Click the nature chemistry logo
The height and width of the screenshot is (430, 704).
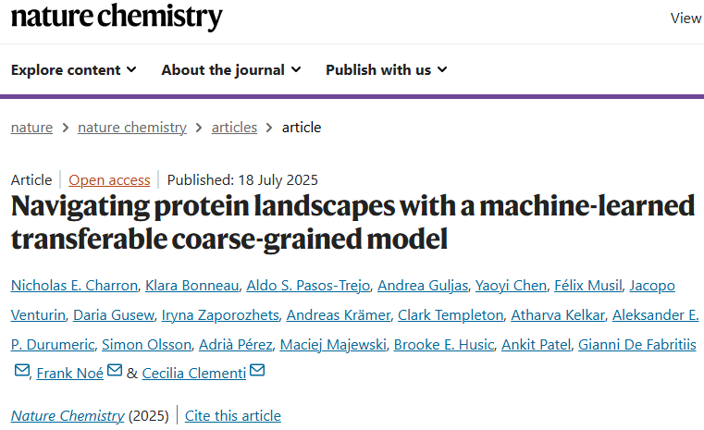tap(117, 17)
